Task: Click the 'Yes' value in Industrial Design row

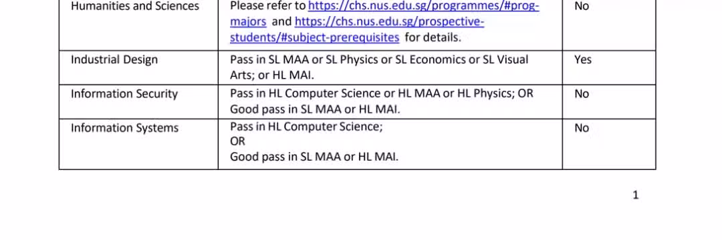Action: pos(582,59)
